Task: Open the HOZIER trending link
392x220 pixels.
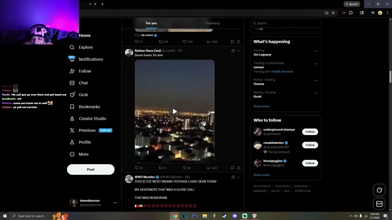Action: tap(276, 71)
